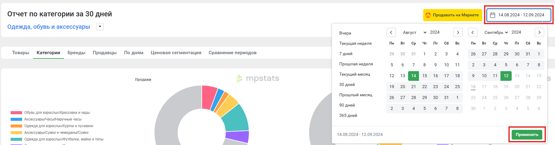555x145 pixels.
Task: Pick the highlighted end date 12 in September
Action: (506, 76)
